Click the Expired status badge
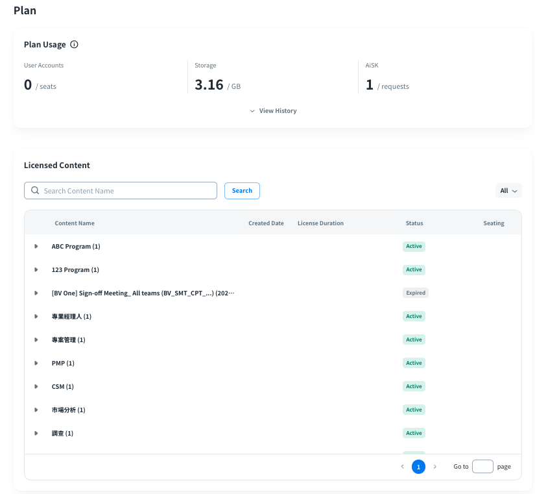The image size is (535, 494). coord(415,293)
